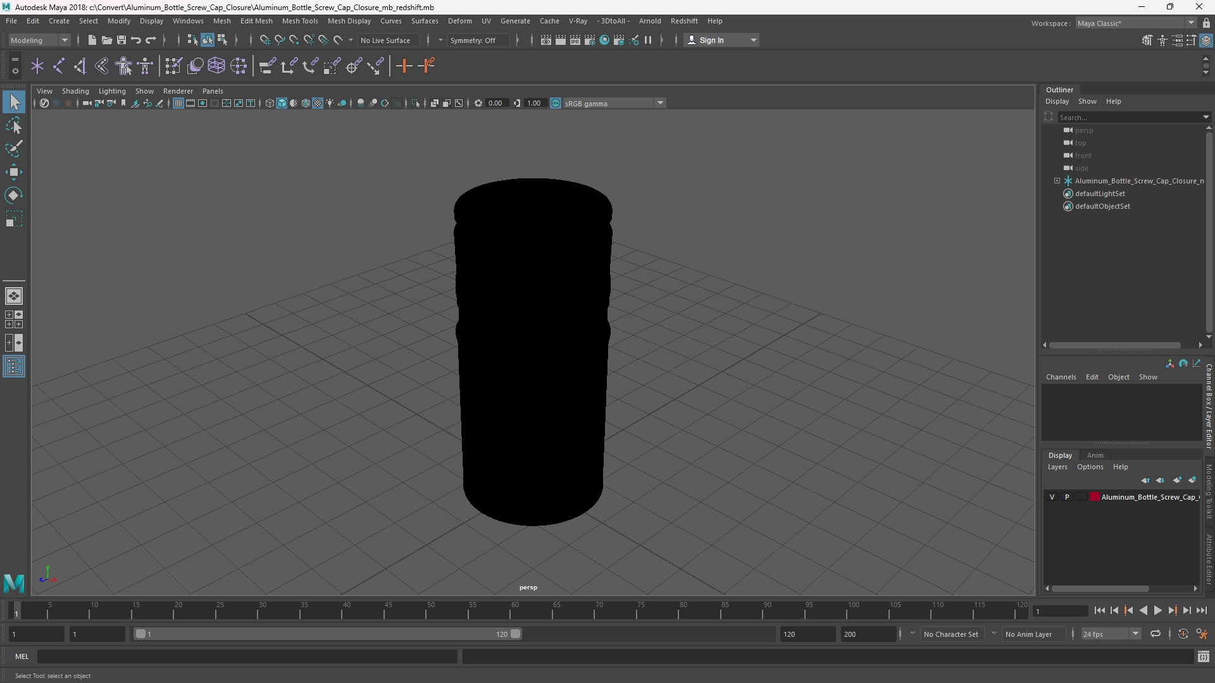The width and height of the screenshot is (1215, 683).
Task: Open the Sign In dropdown
Action: tap(721, 40)
